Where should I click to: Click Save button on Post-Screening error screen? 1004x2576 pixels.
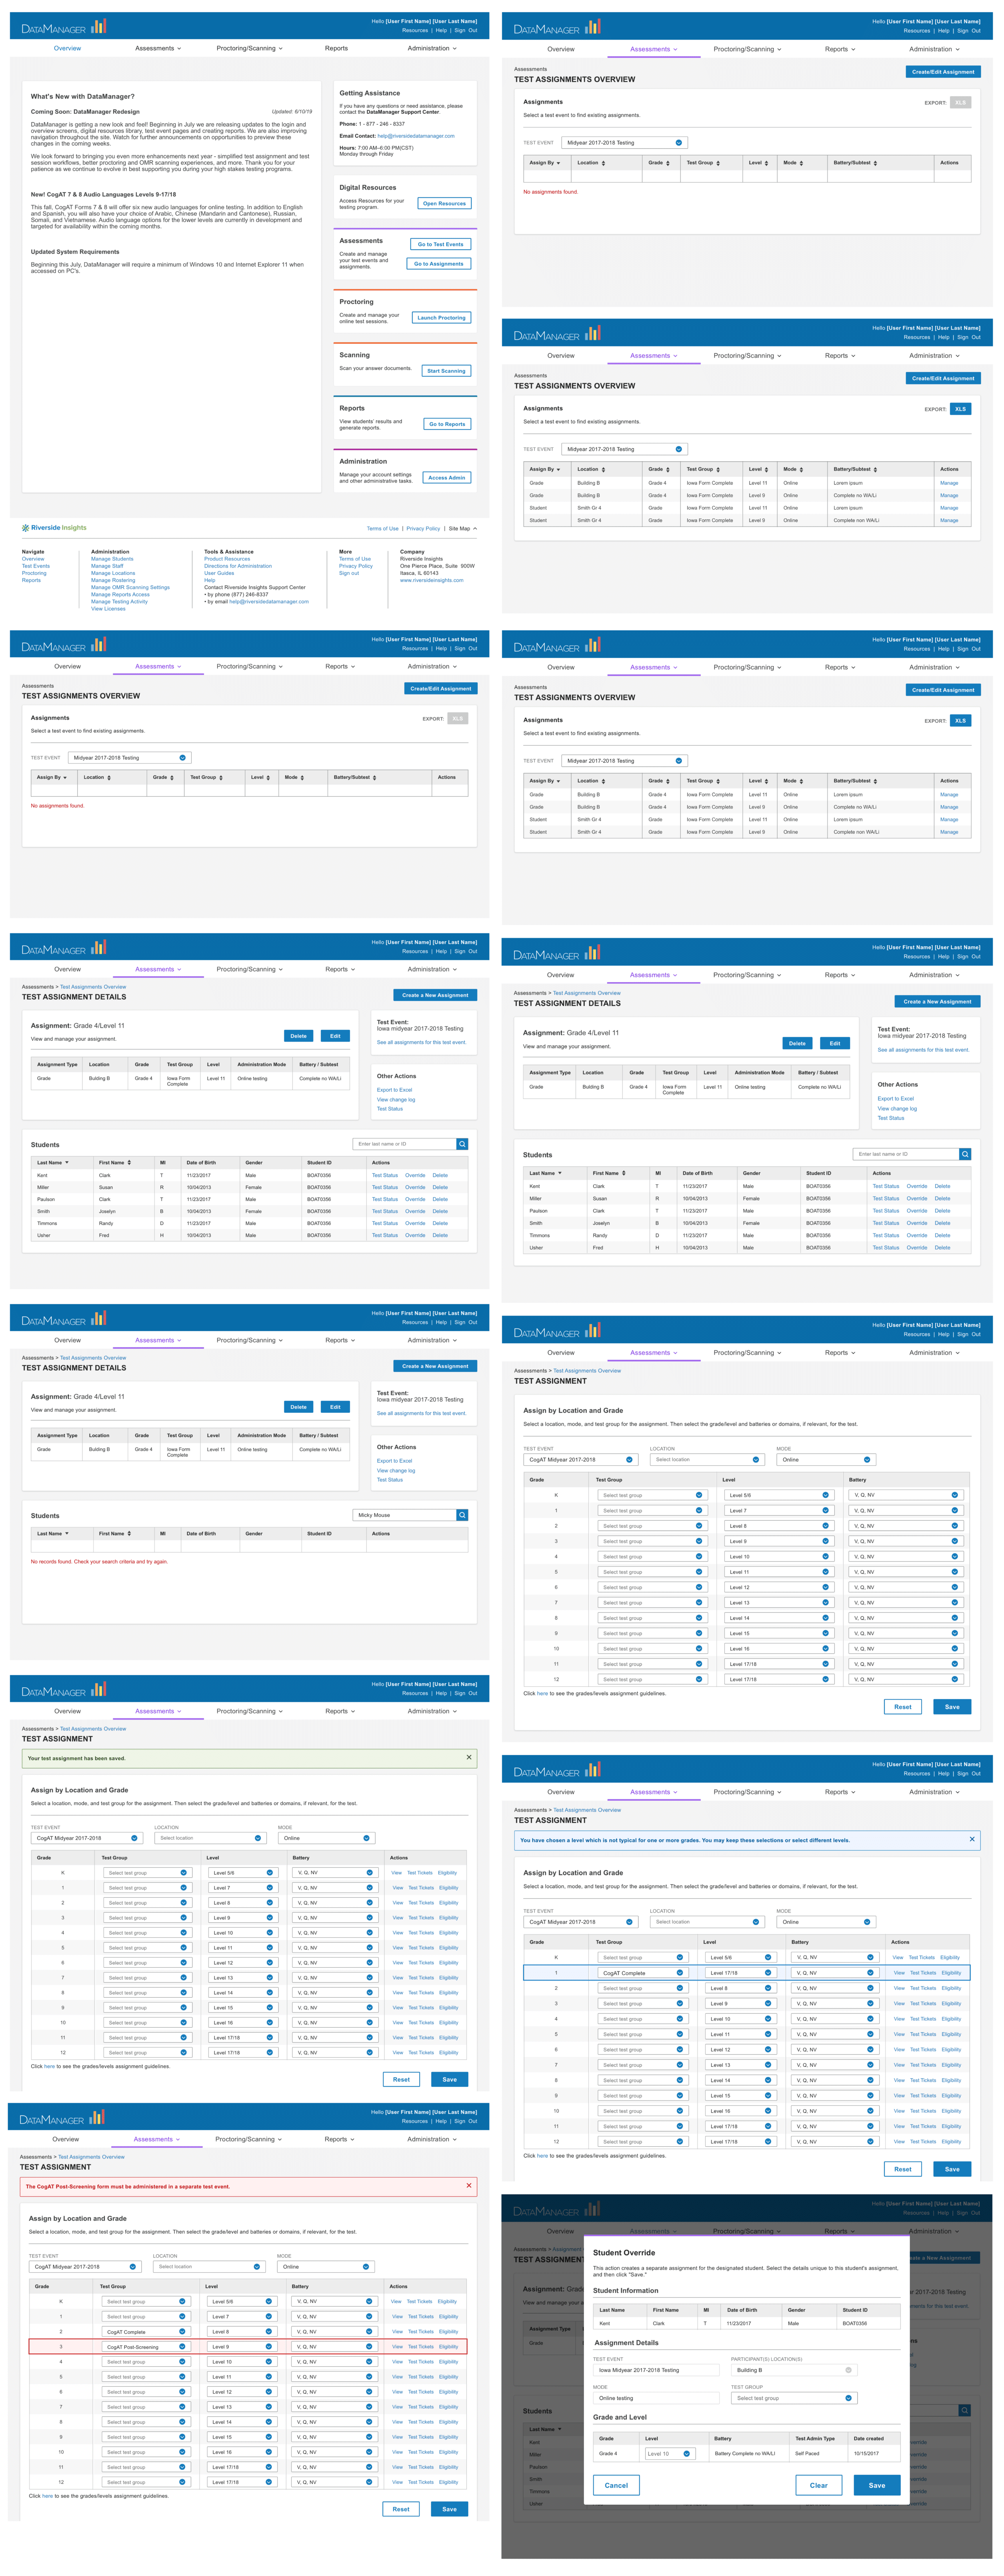coord(450,2509)
